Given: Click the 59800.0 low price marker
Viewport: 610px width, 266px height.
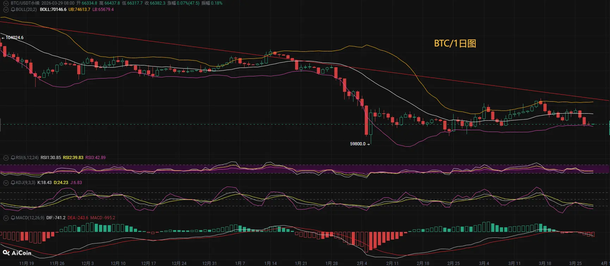Looking at the screenshot, I should [x=360, y=144].
